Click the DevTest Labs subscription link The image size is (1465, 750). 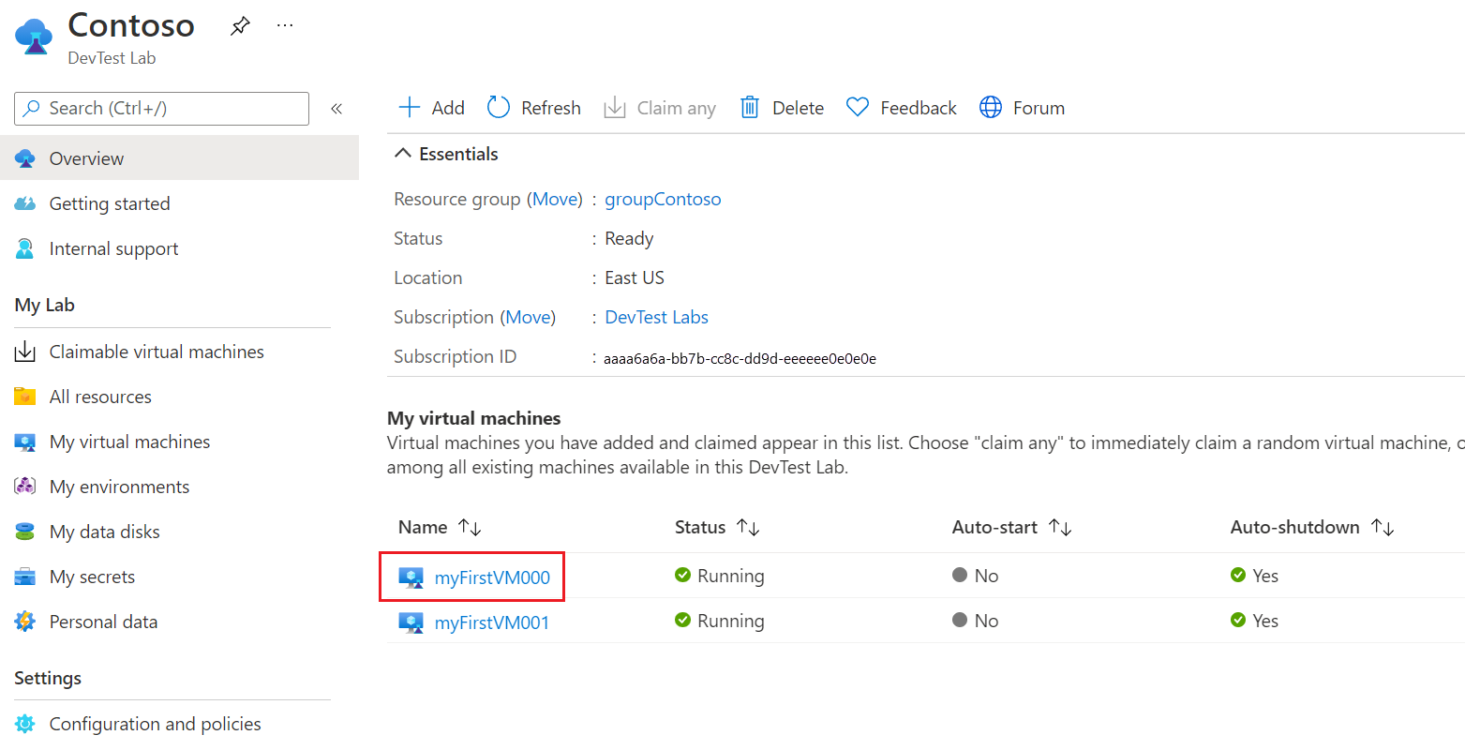click(656, 317)
